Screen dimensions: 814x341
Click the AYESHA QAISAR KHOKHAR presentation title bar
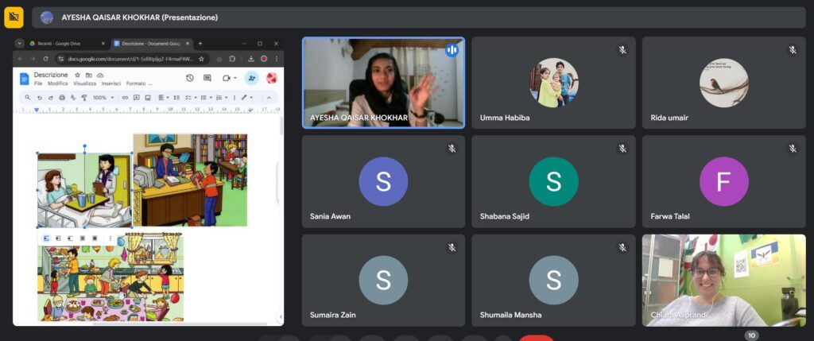(139, 17)
